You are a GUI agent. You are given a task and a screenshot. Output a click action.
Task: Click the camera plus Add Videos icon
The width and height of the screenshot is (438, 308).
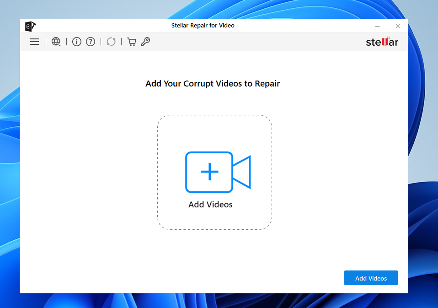coord(218,172)
